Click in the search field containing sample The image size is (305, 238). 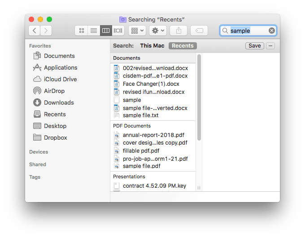247,31
